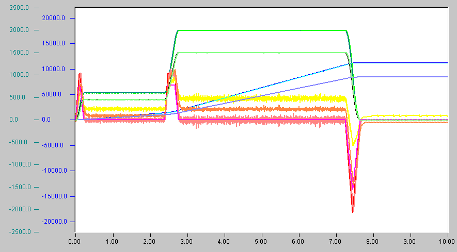This screenshot has height=252, width=457.
Task: Click the teal 2000.0 axis label
Action: coord(19,30)
